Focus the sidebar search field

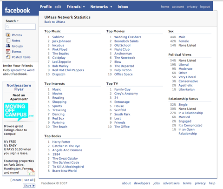click(x=20, y=27)
